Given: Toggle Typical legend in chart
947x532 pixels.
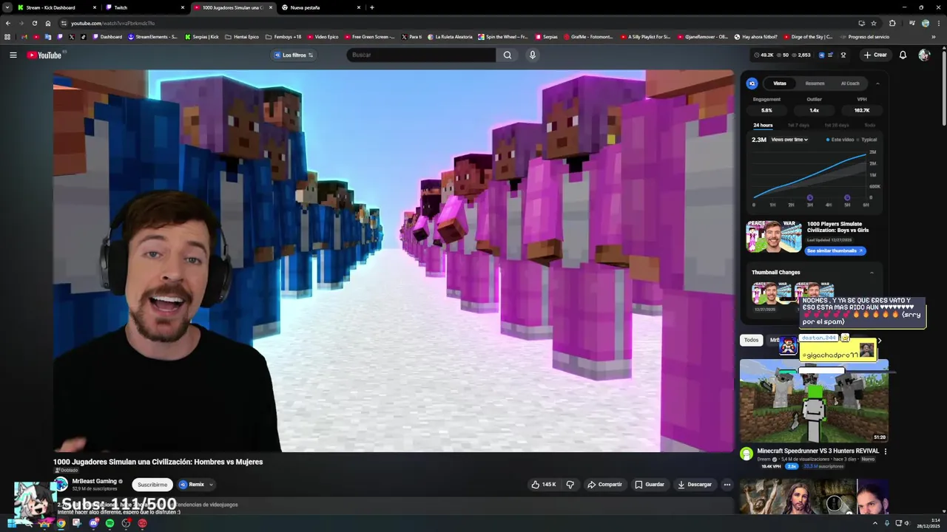Looking at the screenshot, I should coord(866,140).
